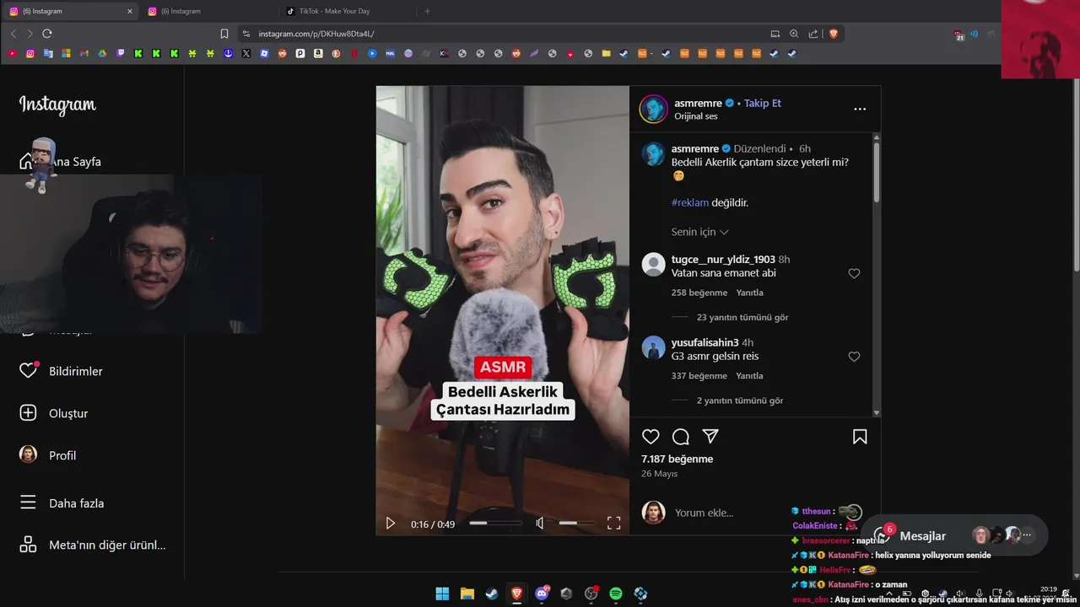The width and height of the screenshot is (1080, 607).
Task: Go forward in browser history
Action: tap(30, 34)
